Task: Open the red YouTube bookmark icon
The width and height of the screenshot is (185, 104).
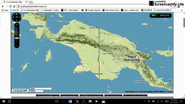Action: [82, 10]
